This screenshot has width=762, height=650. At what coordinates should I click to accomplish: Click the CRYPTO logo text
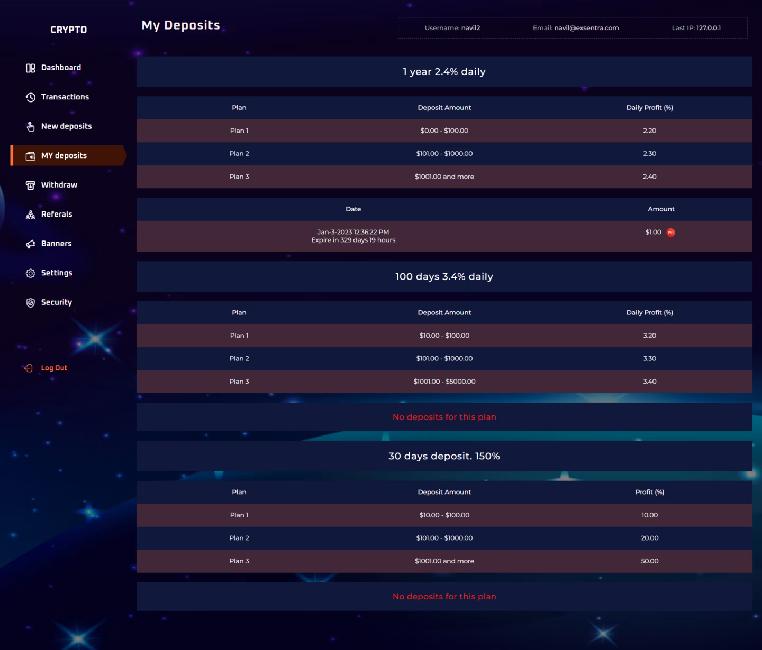tap(68, 30)
